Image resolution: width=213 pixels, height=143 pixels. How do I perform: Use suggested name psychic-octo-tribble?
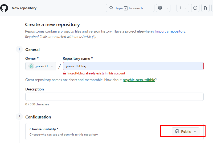(x=139, y=80)
